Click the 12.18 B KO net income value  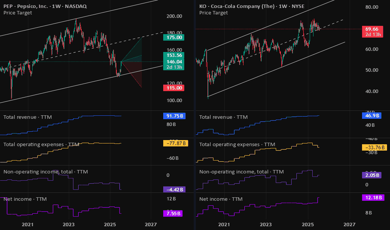[373, 198]
